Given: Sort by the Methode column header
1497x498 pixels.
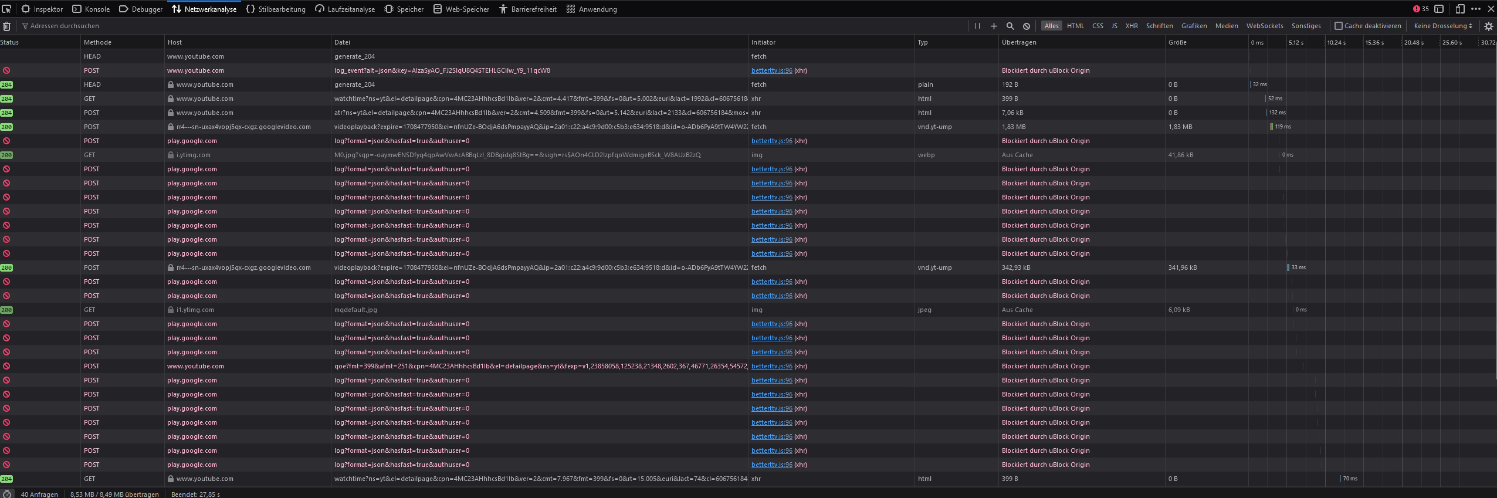Looking at the screenshot, I should 123,42.
